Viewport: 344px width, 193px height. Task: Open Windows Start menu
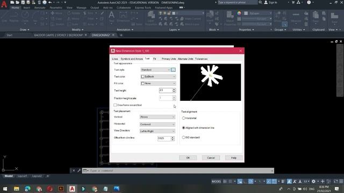5,189
